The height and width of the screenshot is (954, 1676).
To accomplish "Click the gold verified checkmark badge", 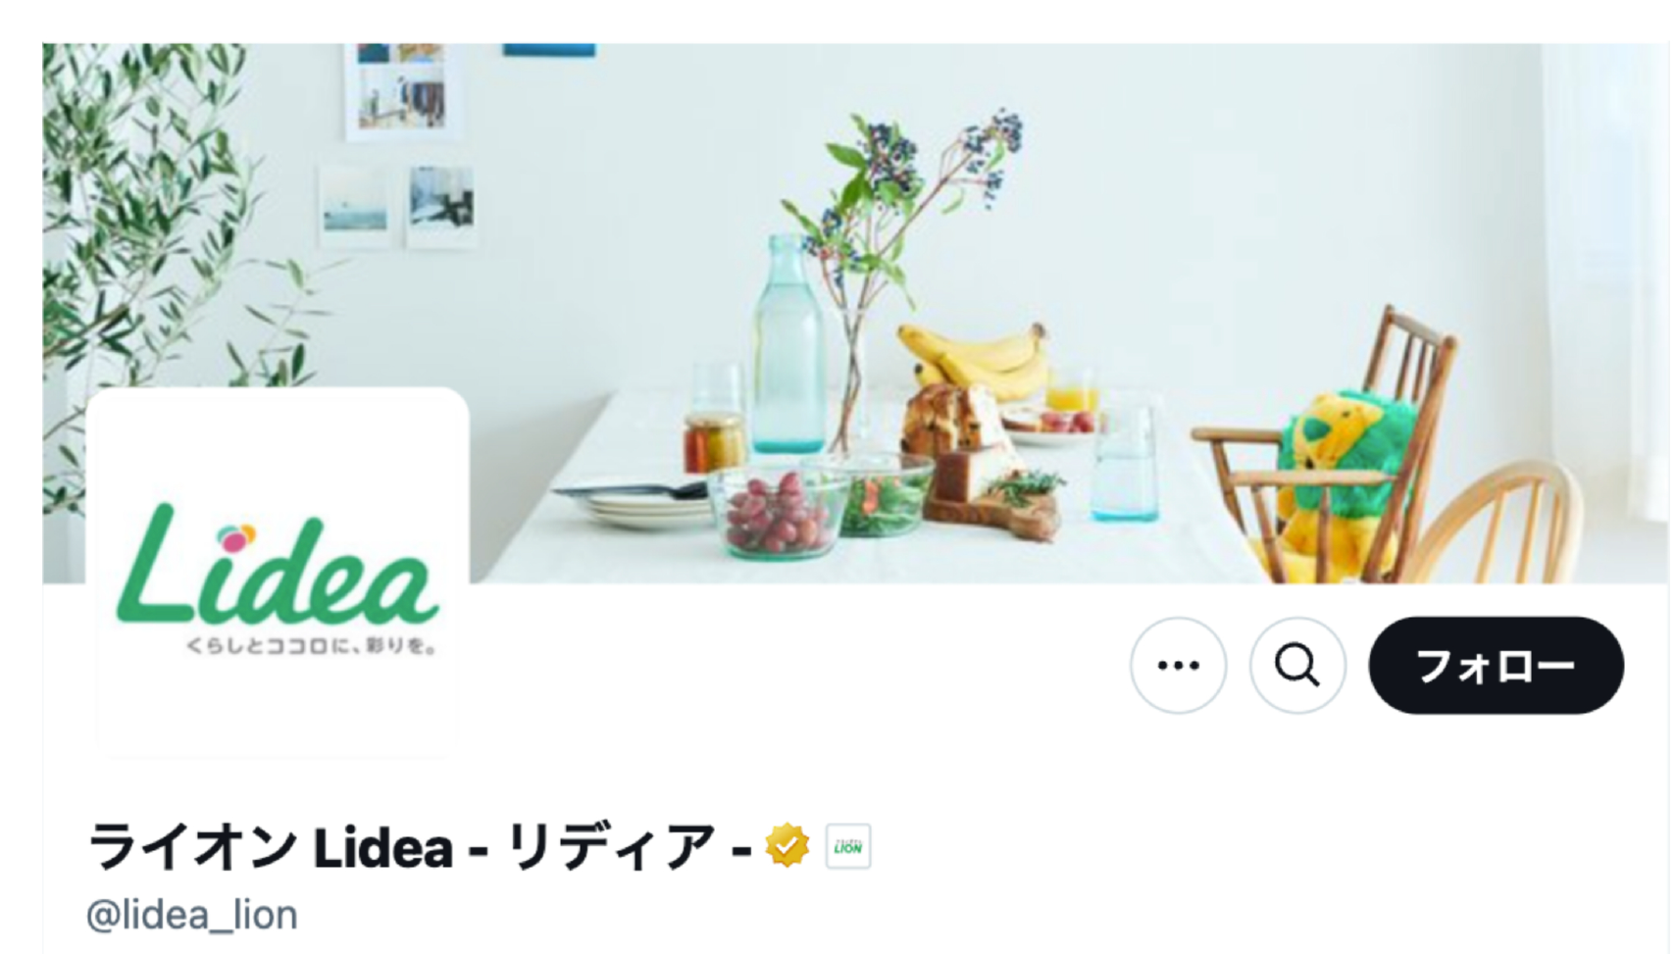I will click(x=787, y=846).
